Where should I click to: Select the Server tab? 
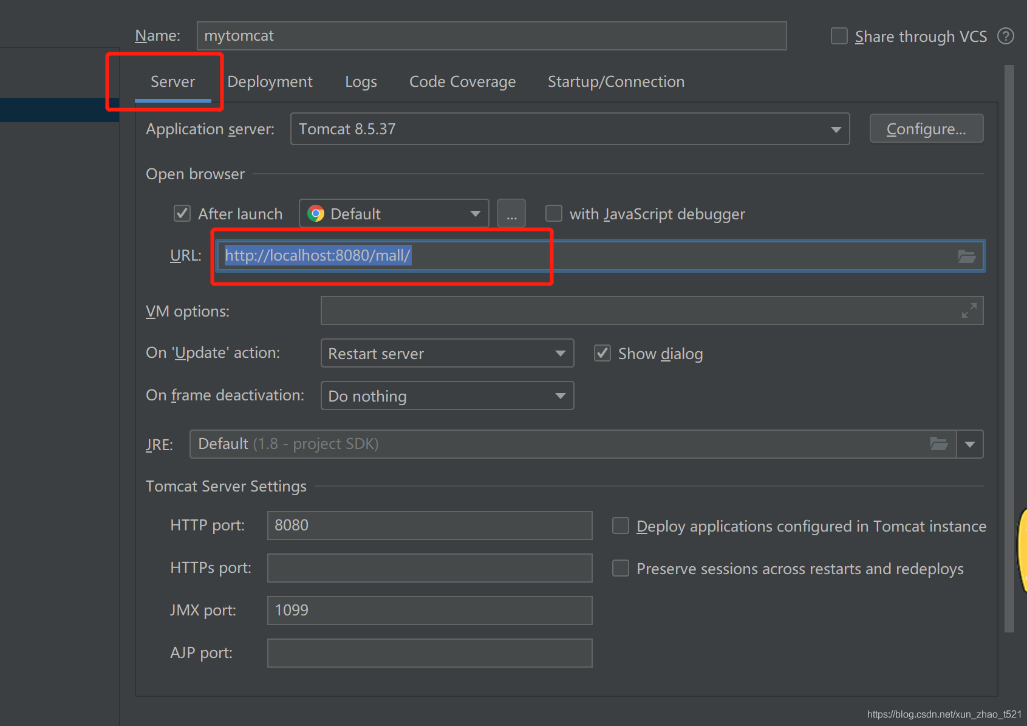coord(172,81)
